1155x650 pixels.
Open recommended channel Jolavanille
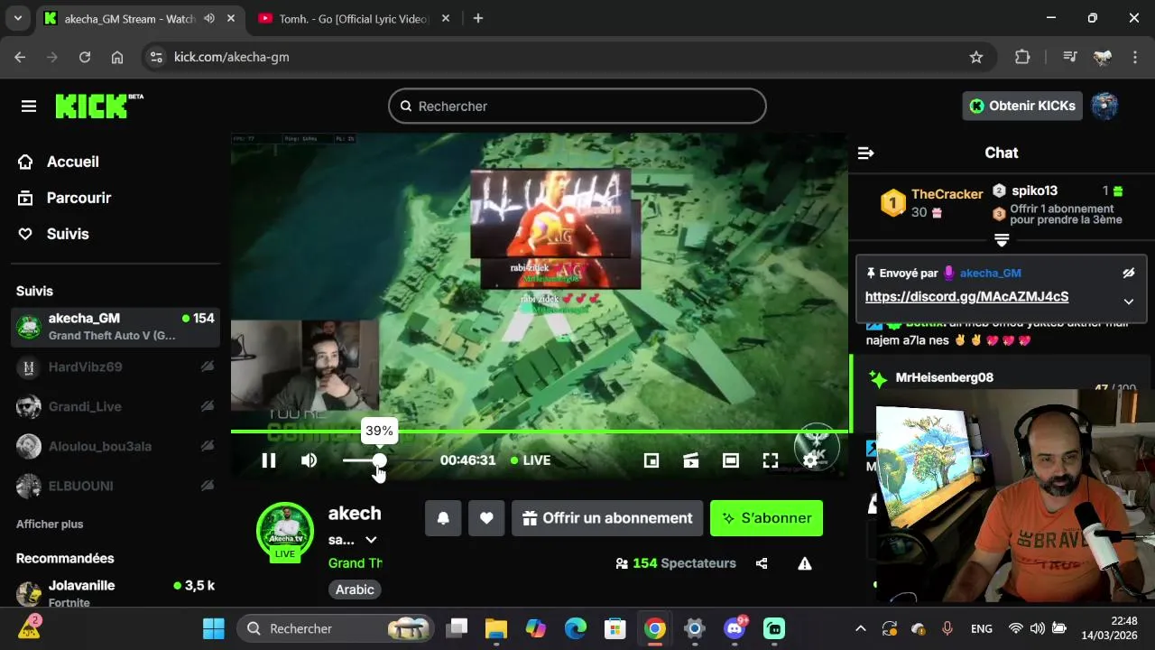tap(115, 593)
